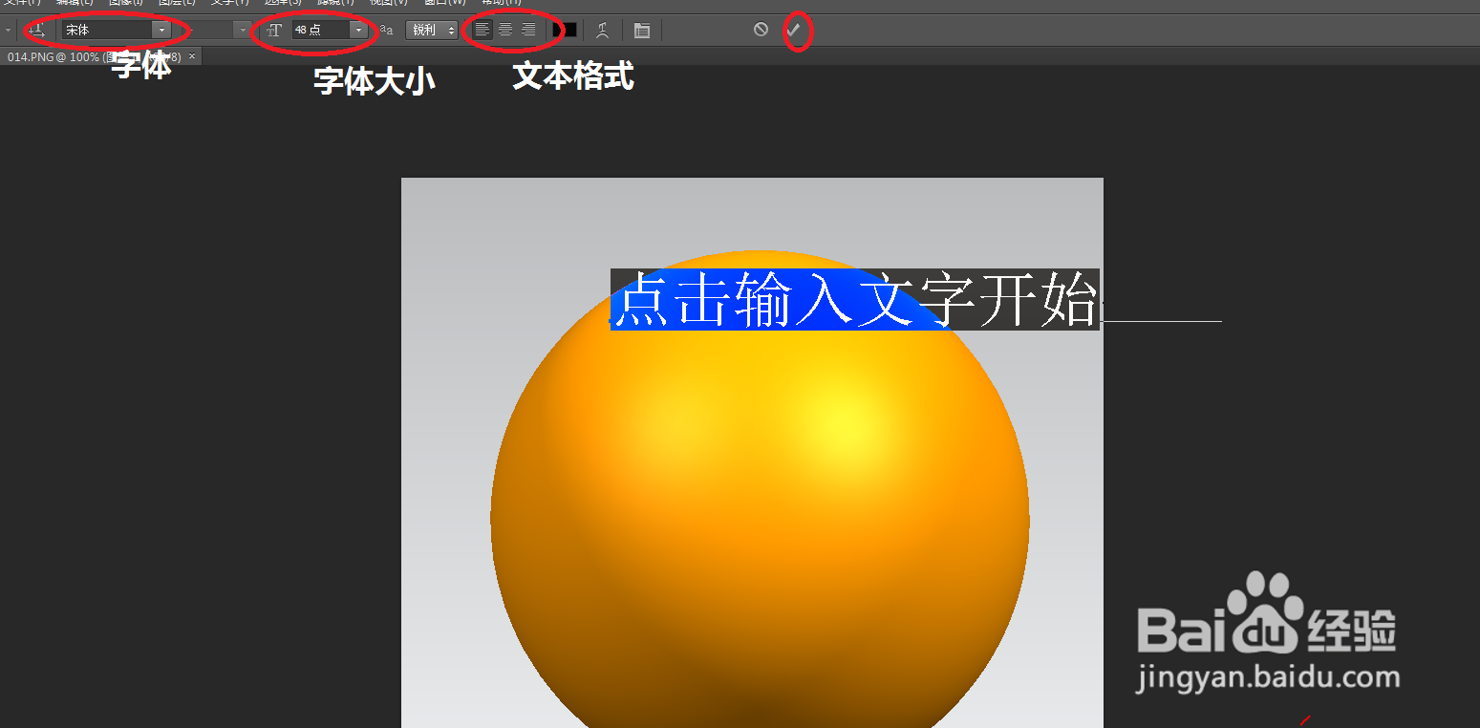
Task: Open the warp text dialog icon
Action: (602, 31)
